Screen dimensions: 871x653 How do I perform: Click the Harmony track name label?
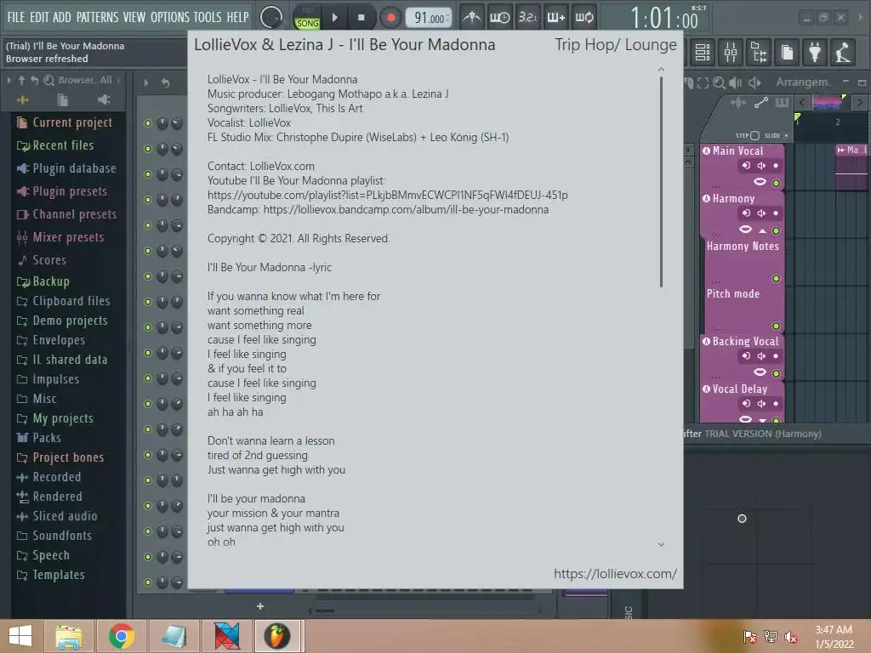[733, 198]
